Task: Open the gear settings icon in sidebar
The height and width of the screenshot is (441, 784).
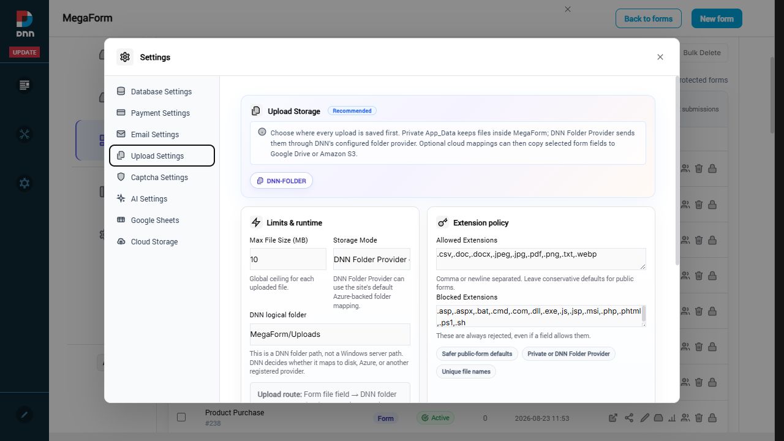Action: pyautogui.click(x=24, y=183)
